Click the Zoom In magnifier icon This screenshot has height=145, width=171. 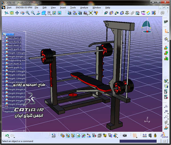pos(28,13)
